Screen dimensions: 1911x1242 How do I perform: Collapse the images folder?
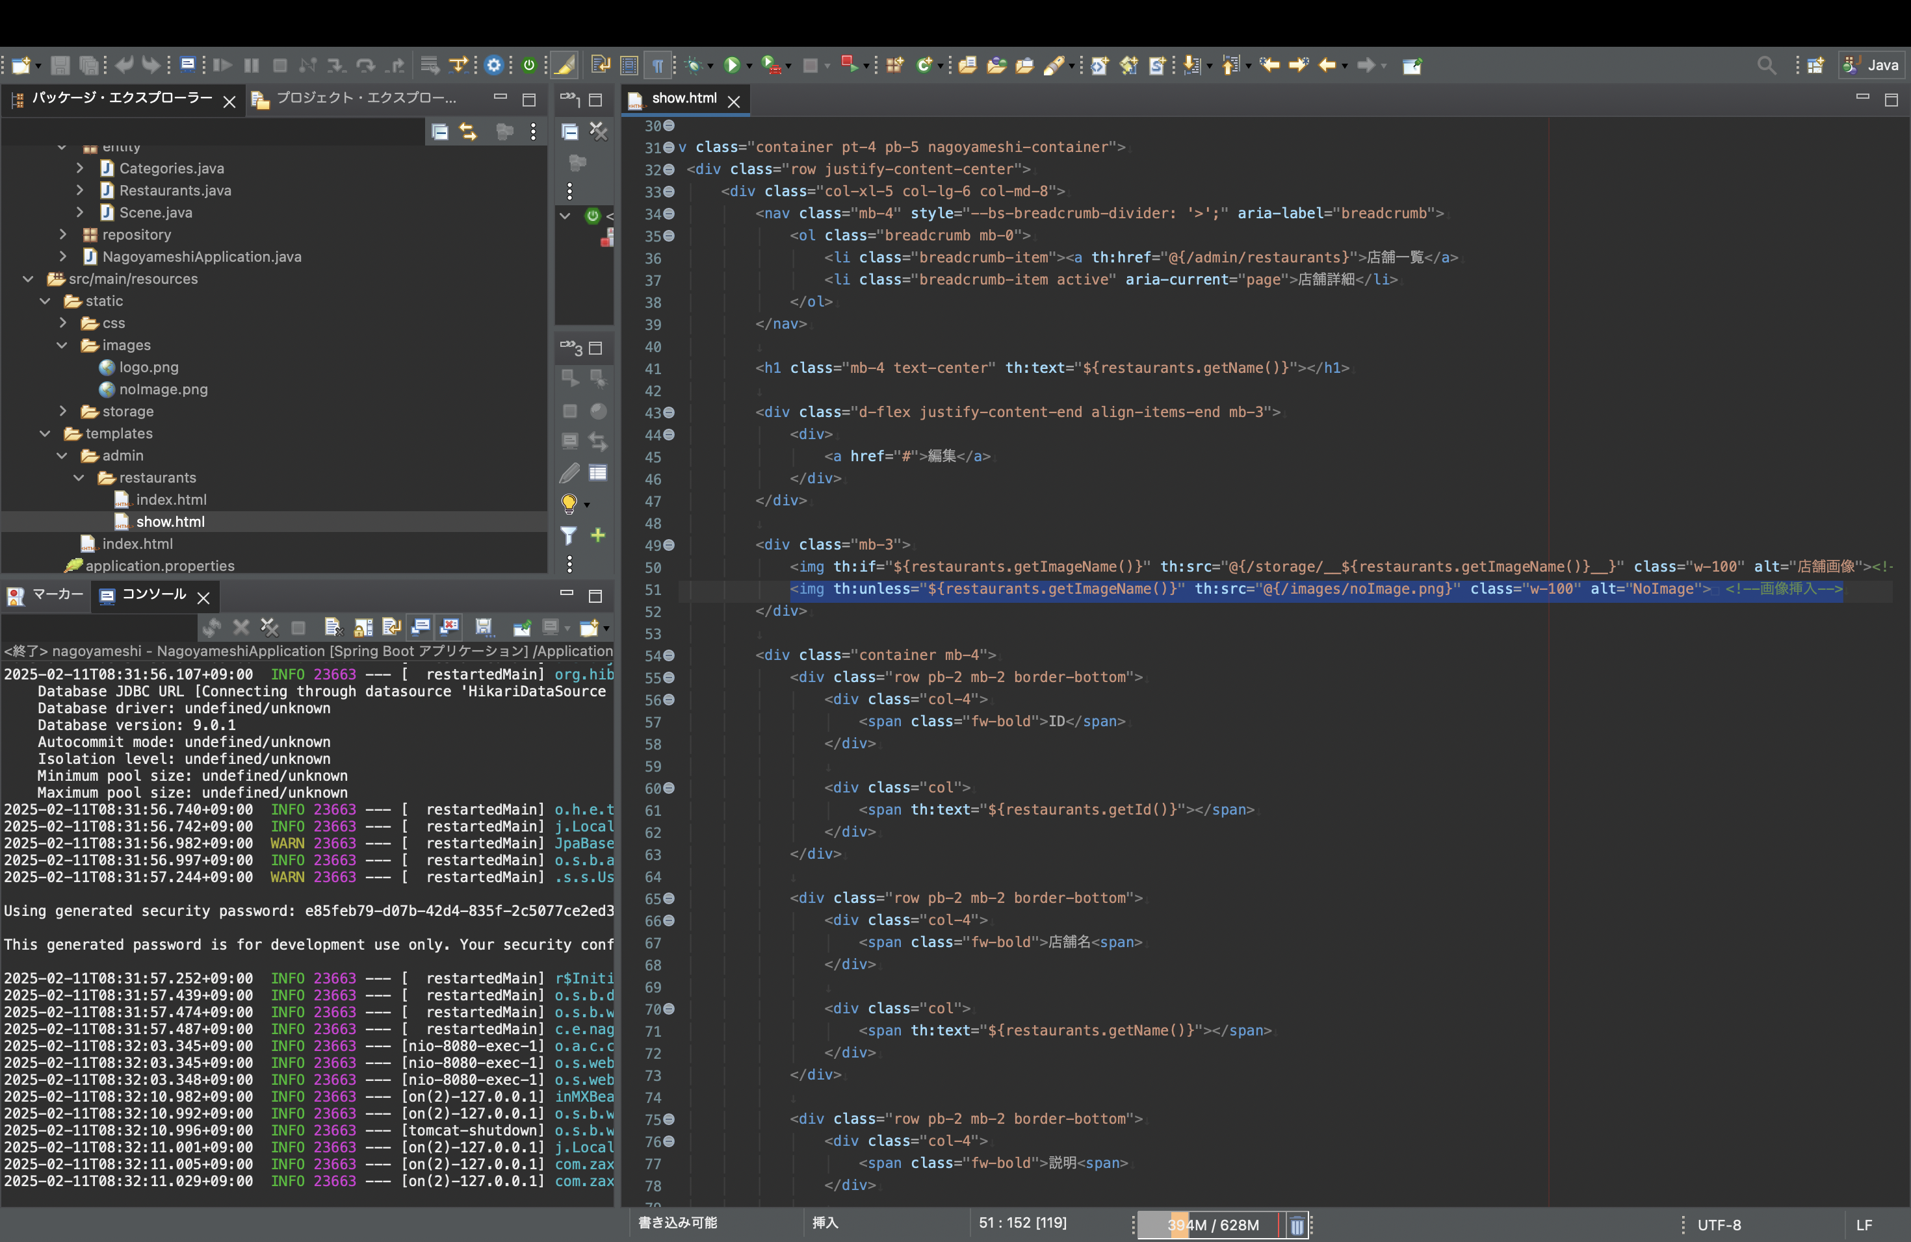tap(62, 345)
